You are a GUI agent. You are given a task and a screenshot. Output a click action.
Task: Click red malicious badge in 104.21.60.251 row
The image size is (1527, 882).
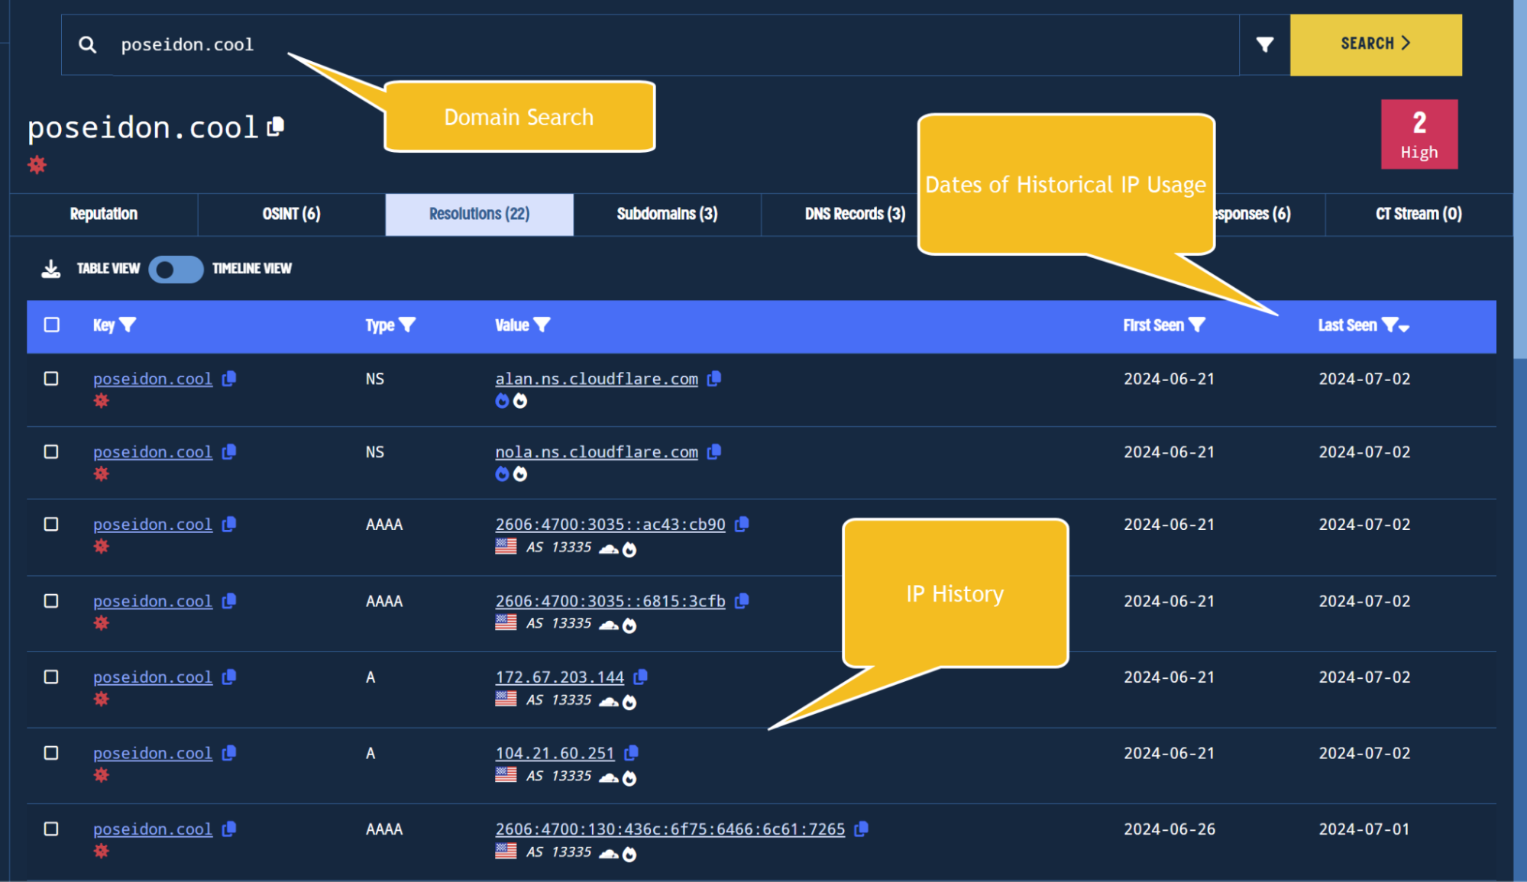(x=101, y=775)
